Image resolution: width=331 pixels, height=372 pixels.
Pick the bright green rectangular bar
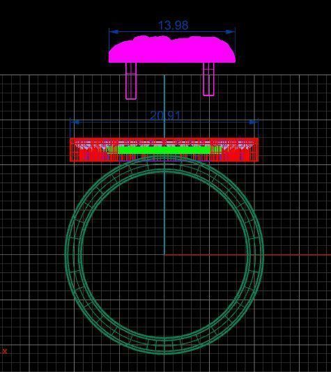point(164,150)
